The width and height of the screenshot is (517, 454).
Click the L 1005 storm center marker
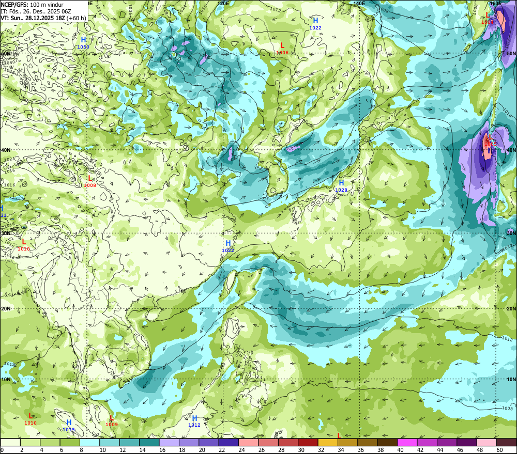pyautogui.click(x=490, y=140)
